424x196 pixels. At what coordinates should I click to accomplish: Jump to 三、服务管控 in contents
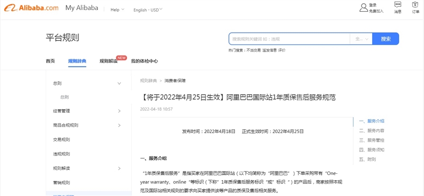(x=372, y=140)
